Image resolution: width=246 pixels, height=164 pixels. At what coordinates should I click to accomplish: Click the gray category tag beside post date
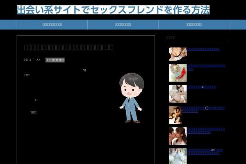[x=55, y=60]
